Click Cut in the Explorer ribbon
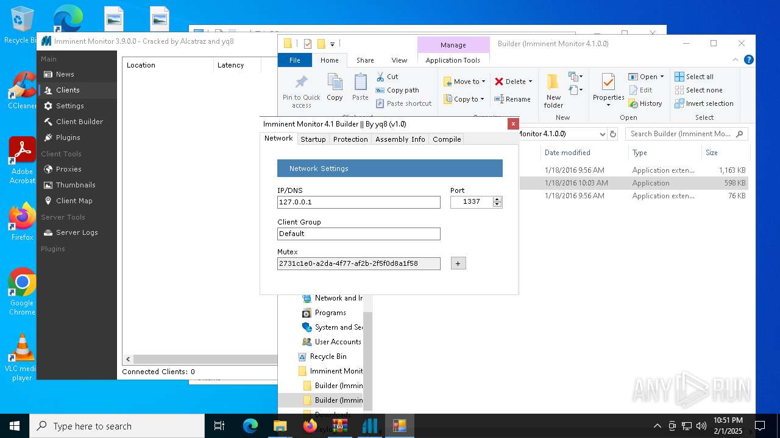This screenshot has width=780, height=438. tap(387, 77)
